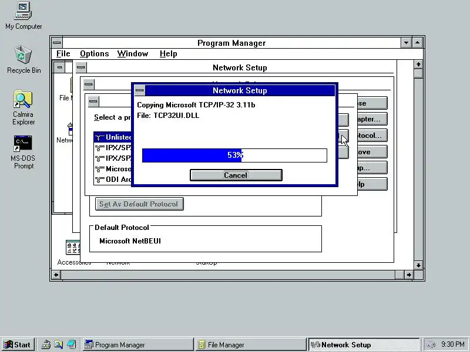Open the Options menu in Program Manager
470x352 pixels.
click(94, 53)
